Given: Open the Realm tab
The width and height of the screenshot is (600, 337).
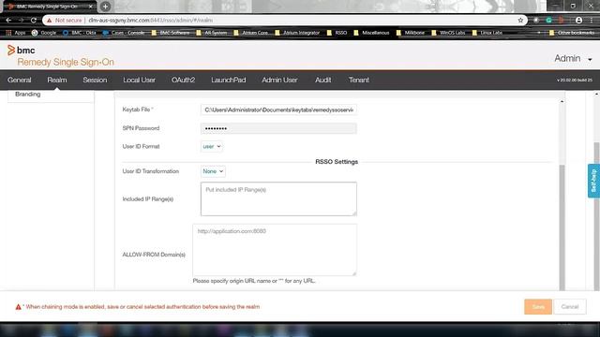Looking at the screenshot, I should point(57,80).
